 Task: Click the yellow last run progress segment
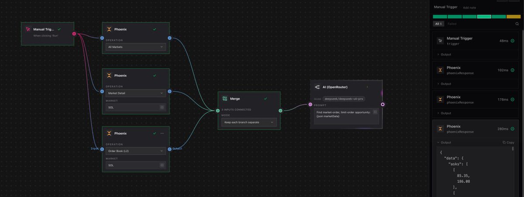point(514,17)
